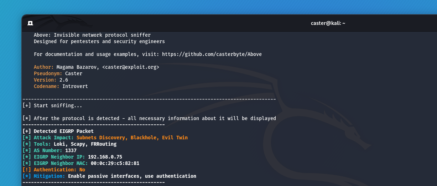
Task: Click the Tools: Loki, Scapy, FRRouting line
Action: click(x=69, y=144)
